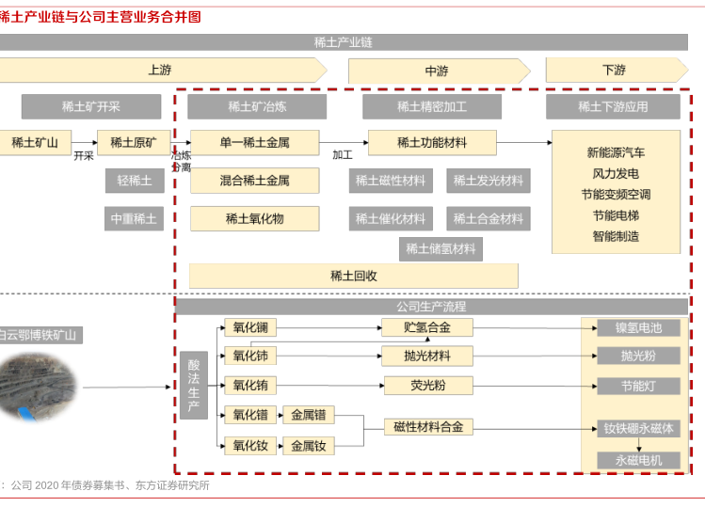Click the wide 稀土回收 bar
The width and height of the screenshot is (705, 523).
tap(353, 276)
